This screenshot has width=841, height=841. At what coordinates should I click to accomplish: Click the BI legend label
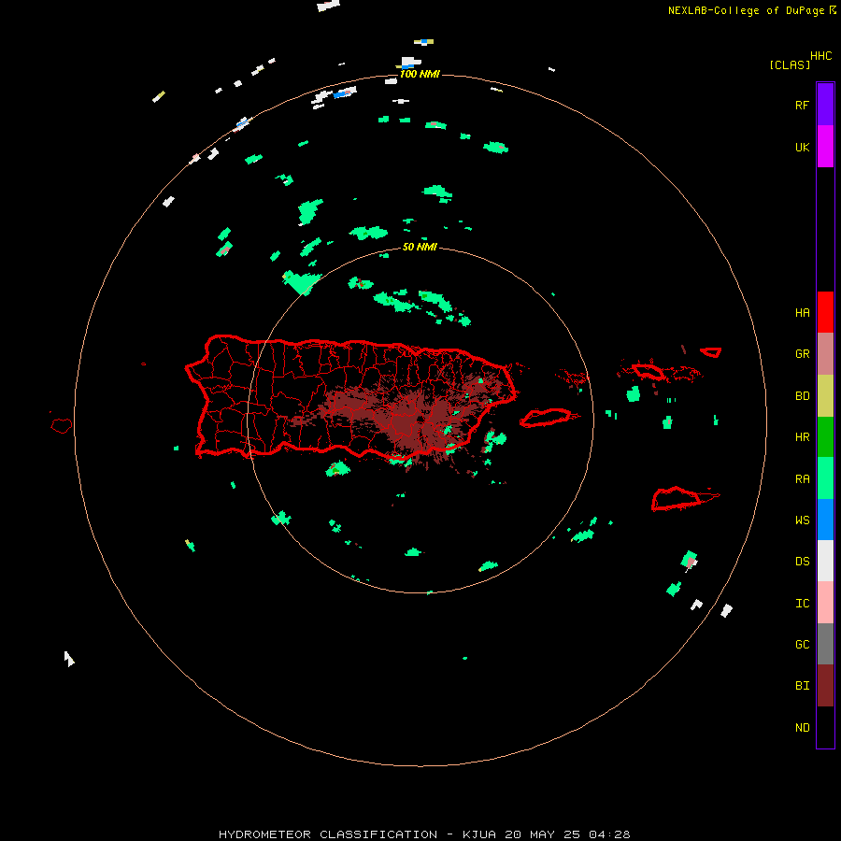(x=802, y=686)
